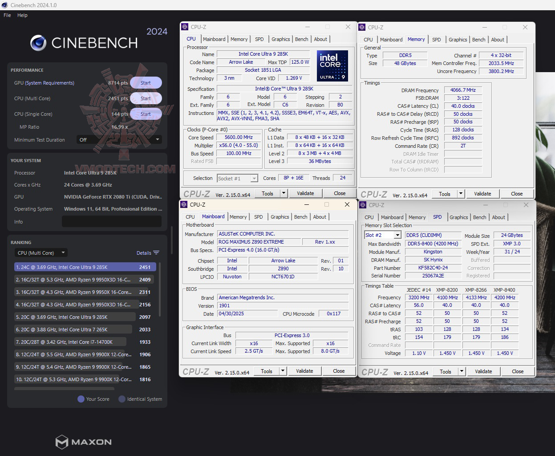The image size is (555, 456).
Task: Open the CPU (Multi Core) ranking dropdown
Action: click(41, 252)
